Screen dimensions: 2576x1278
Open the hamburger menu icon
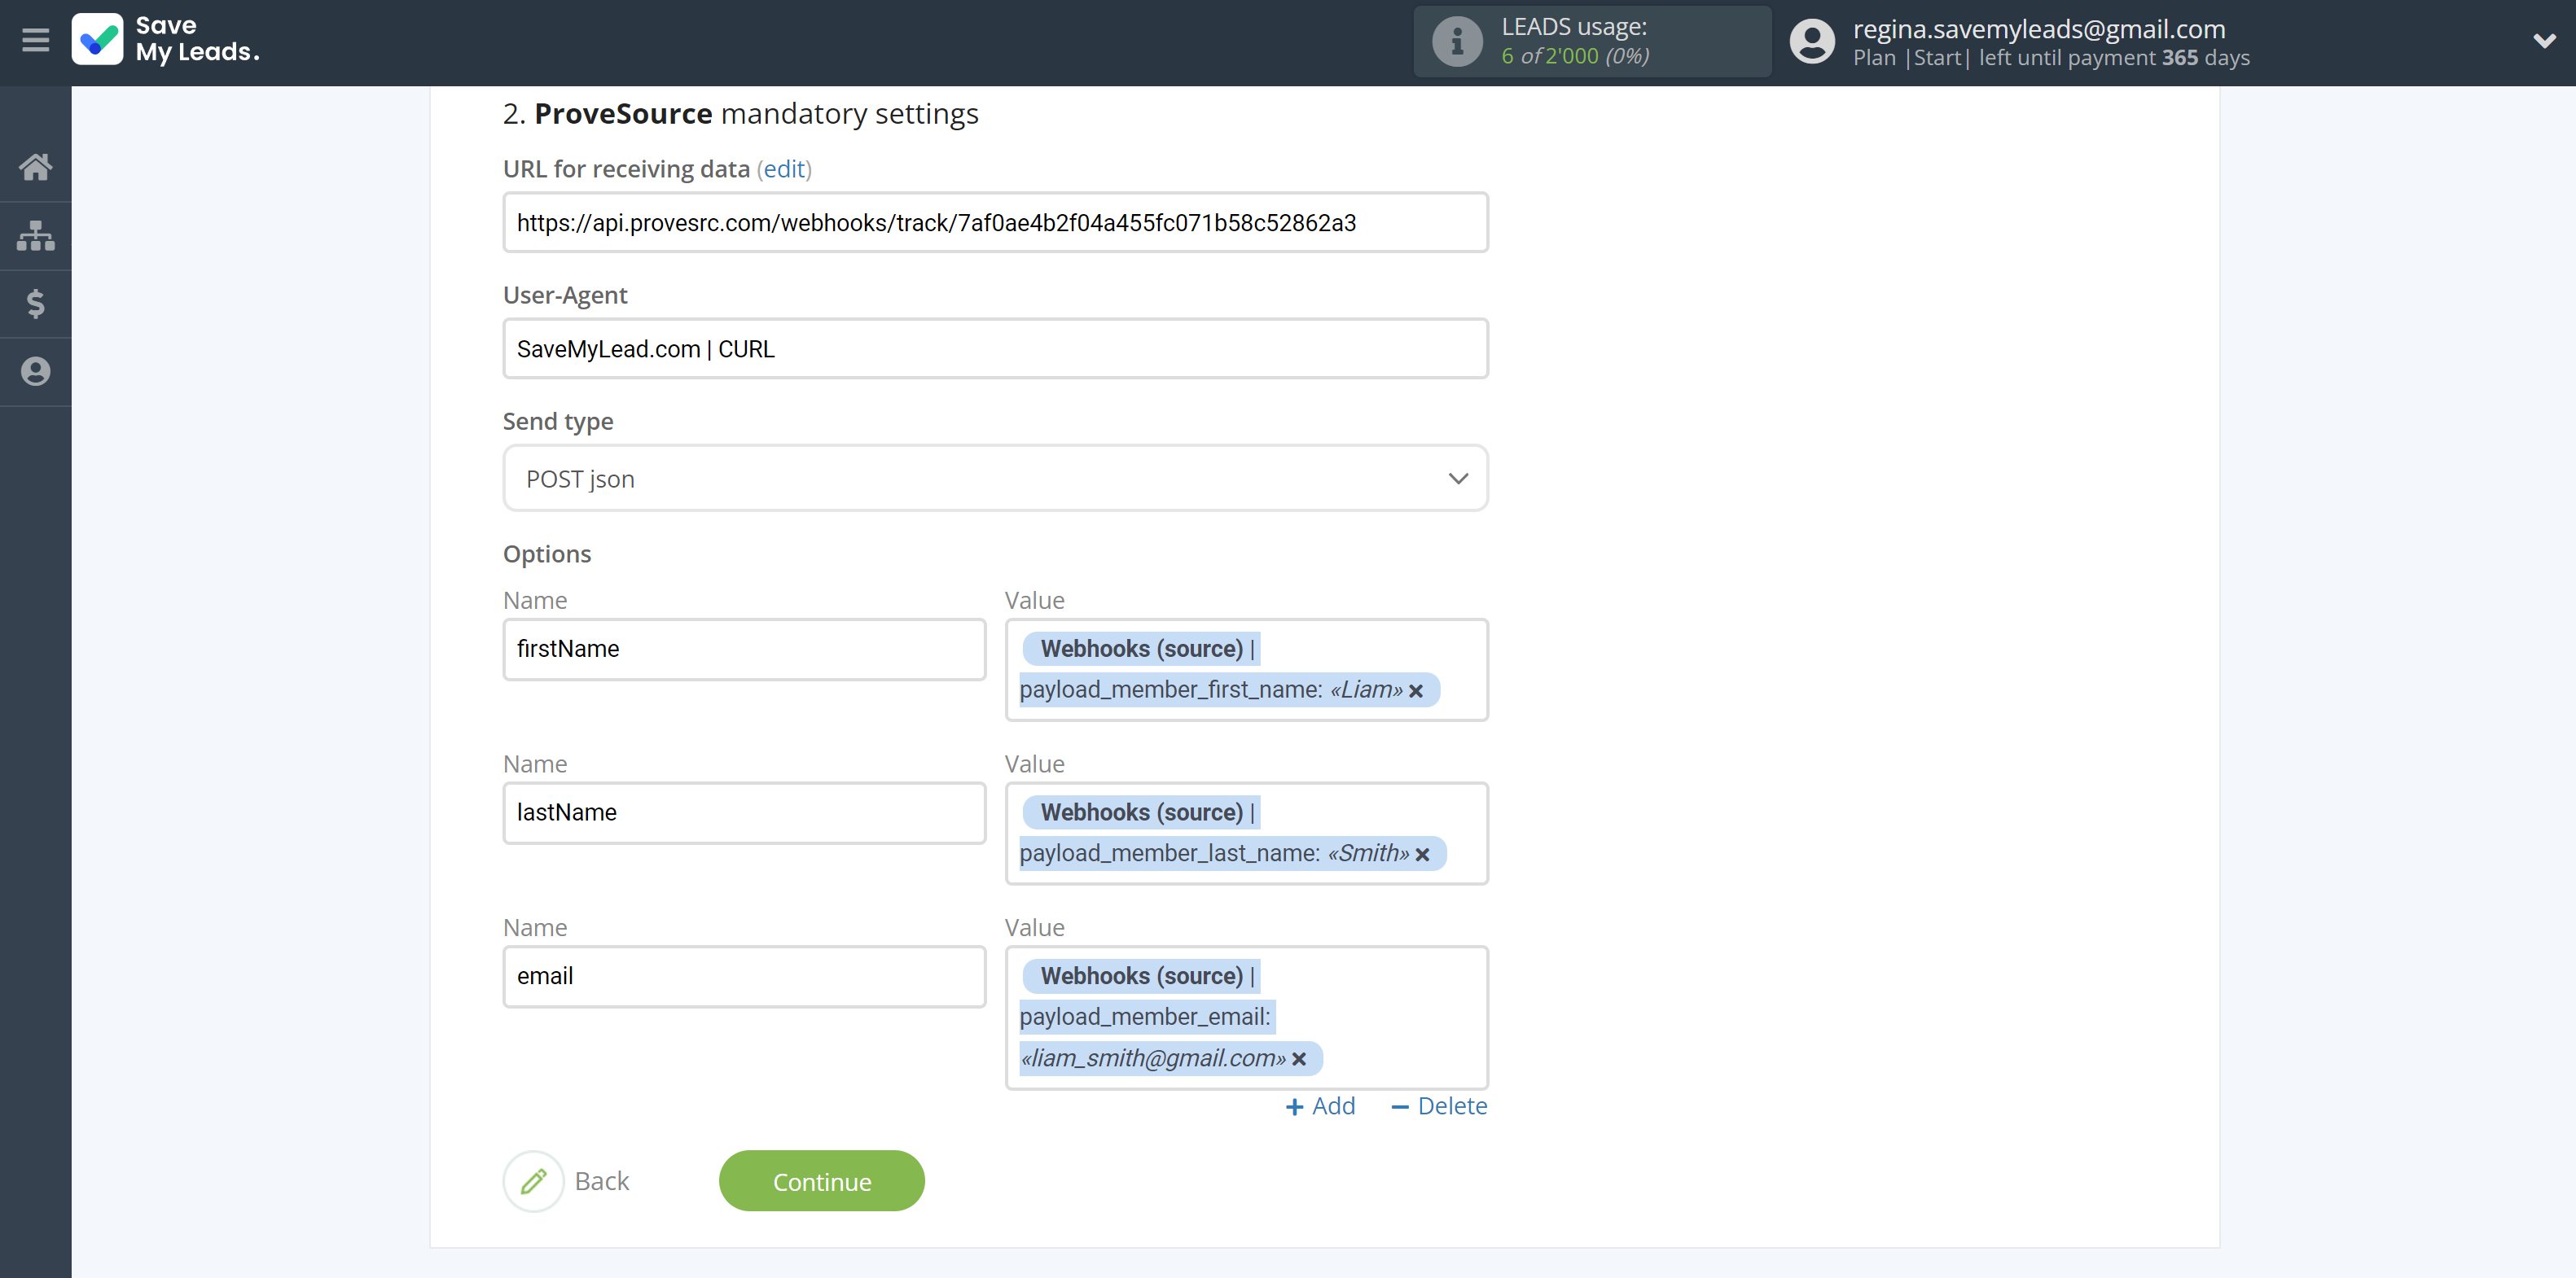35,40
